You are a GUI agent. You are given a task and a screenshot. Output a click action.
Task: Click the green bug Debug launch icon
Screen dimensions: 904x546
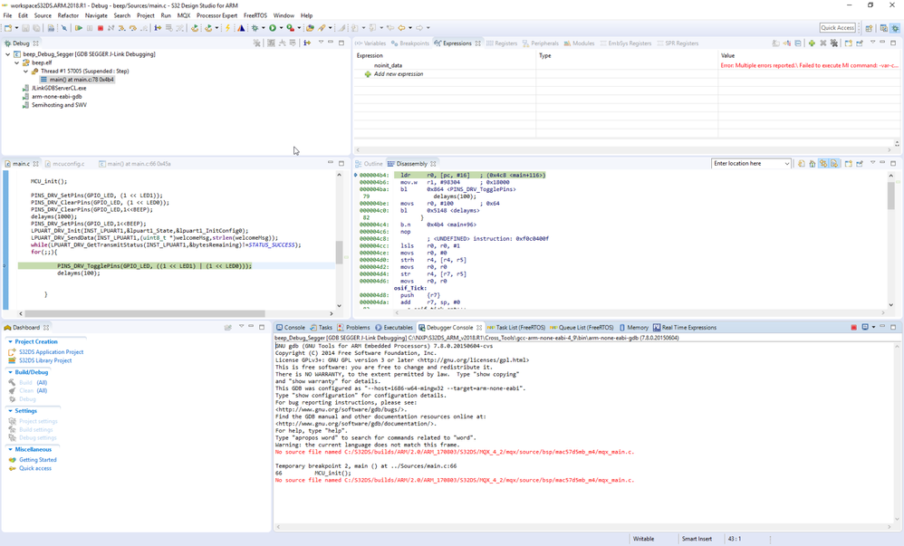(255, 28)
